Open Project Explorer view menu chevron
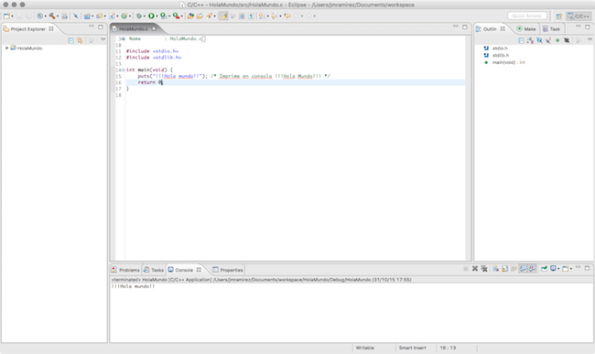 [x=103, y=39]
